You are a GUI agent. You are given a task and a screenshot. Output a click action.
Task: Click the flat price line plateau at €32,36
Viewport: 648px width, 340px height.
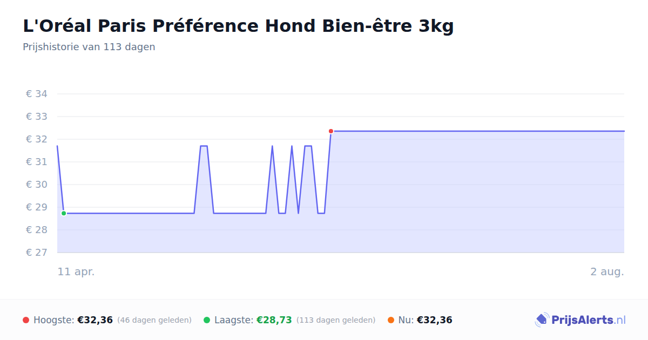(478, 131)
